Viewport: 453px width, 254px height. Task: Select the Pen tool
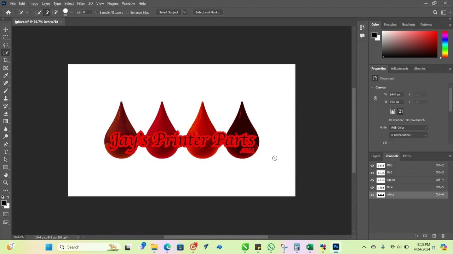tap(6, 144)
